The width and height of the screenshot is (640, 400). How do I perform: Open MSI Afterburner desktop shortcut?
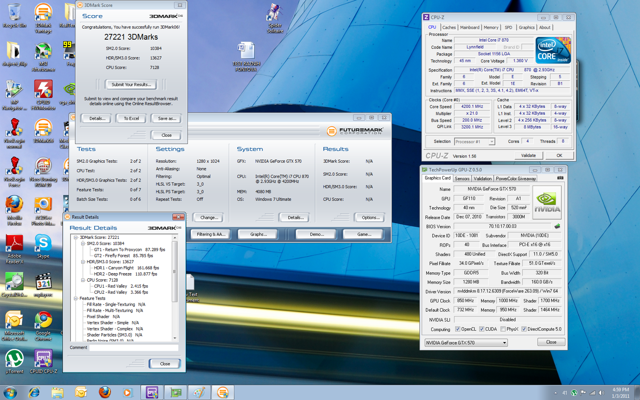pyautogui.click(x=43, y=56)
